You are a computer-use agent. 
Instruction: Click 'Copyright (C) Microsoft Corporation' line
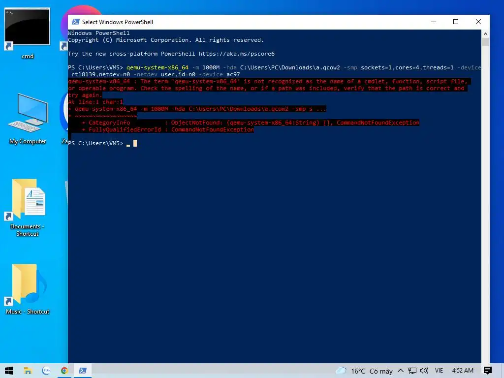166,40
